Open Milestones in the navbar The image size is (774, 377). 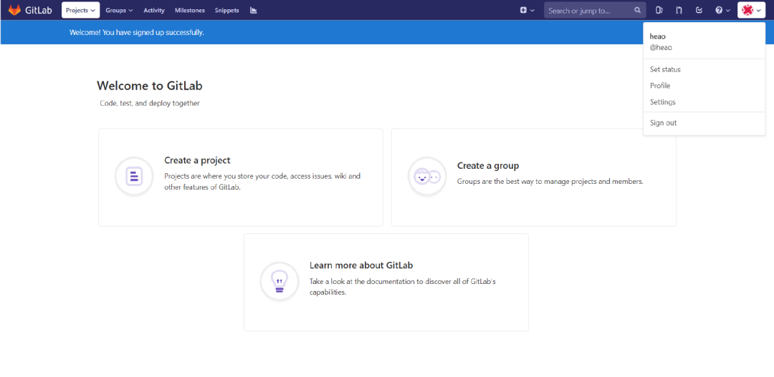coord(189,10)
